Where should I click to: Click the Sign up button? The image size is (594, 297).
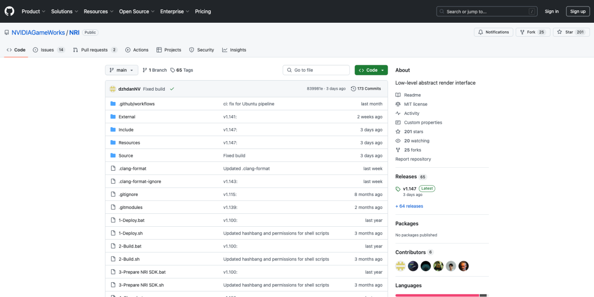coord(578,11)
